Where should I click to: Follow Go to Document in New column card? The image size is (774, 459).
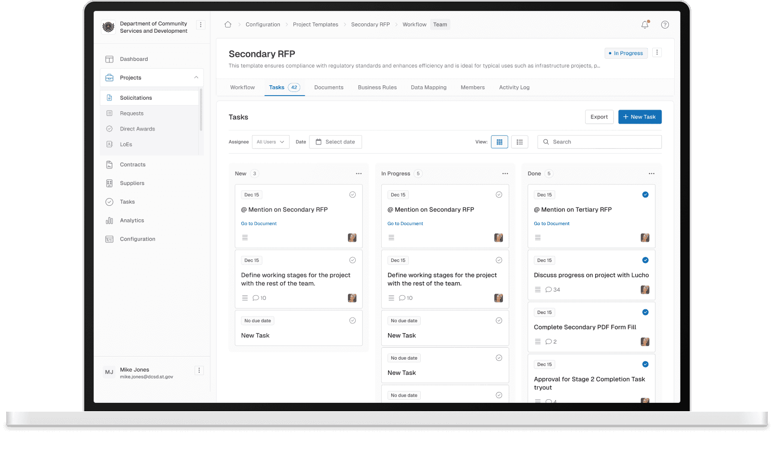click(x=259, y=224)
